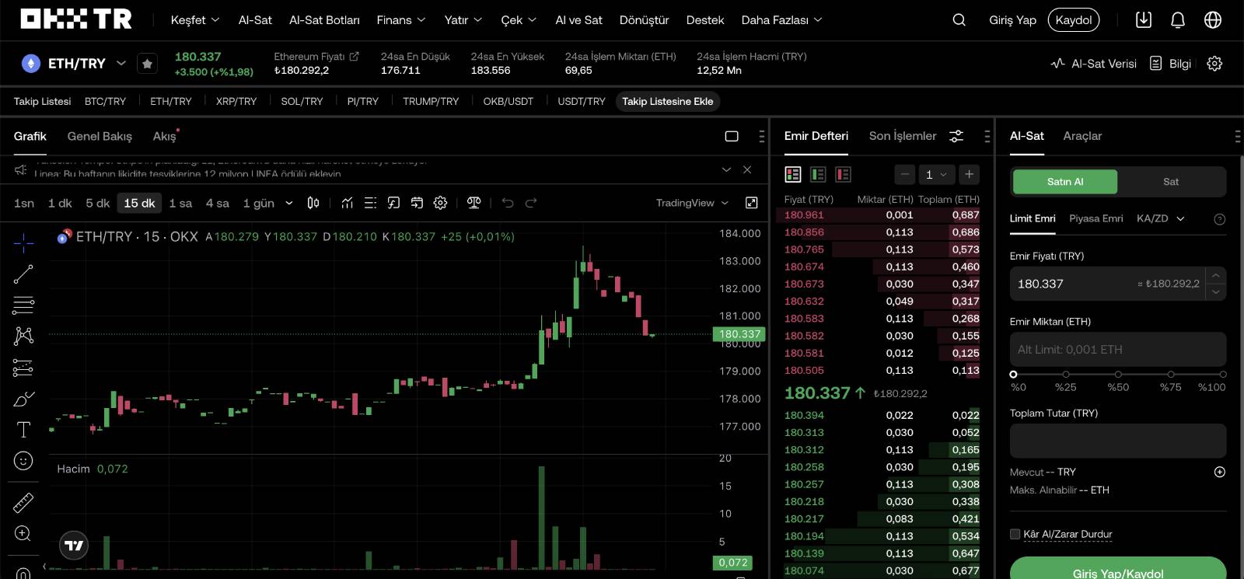Open the emoji sticker tool
Image resolution: width=1244 pixels, height=579 pixels.
[23, 461]
